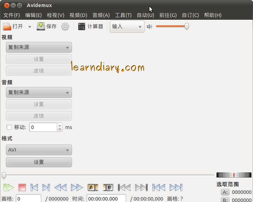Open the 检视(V) menu
Viewport: 253px width, 202px height.
pyautogui.click(x=56, y=15)
